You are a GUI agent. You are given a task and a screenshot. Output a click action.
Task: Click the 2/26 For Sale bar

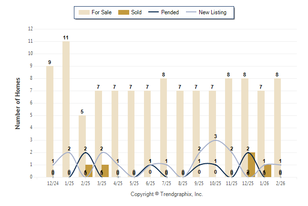click(277, 127)
